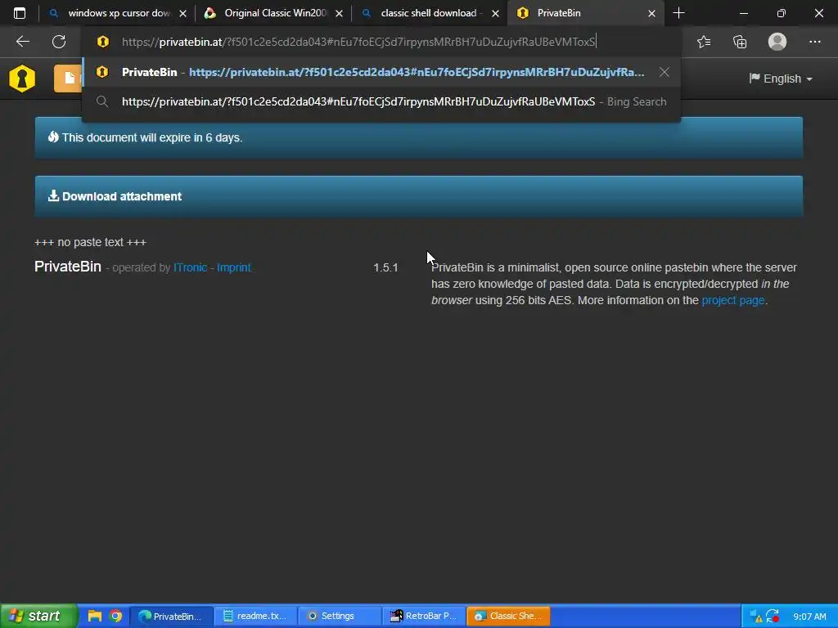Switch to Classic Shell taskbar window
The width and height of the screenshot is (838, 628).
pyautogui.click(x=508, y=617)
